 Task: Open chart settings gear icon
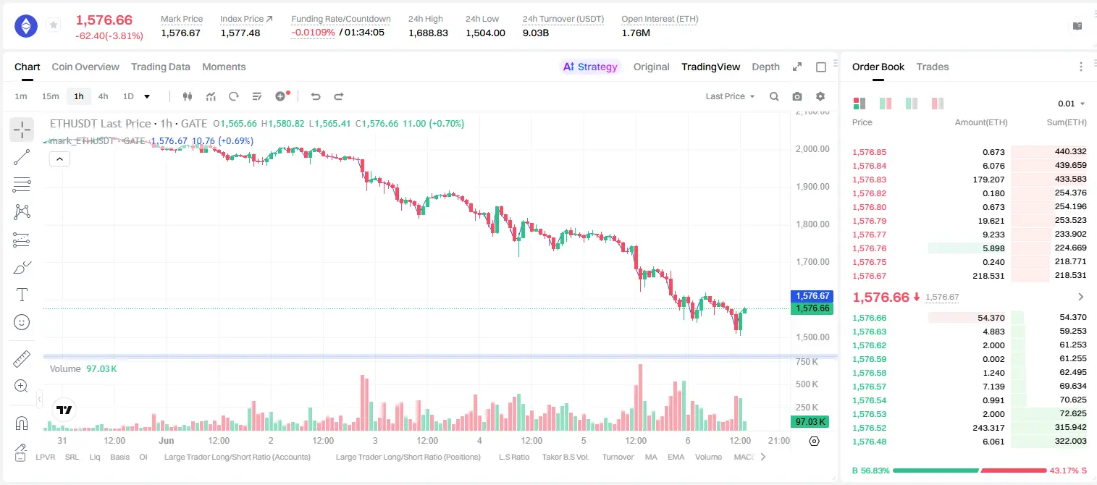click(820, 96)
